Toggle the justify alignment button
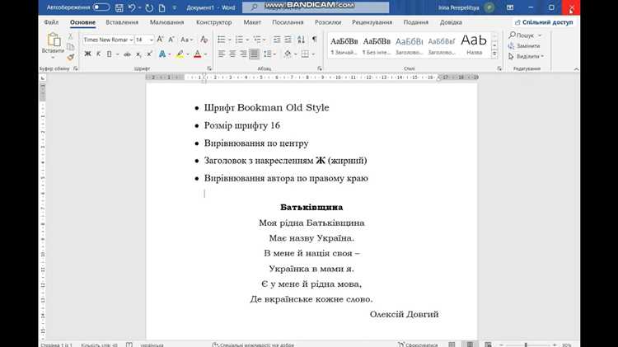The height and width of the screenshot is (347, 618). click(x=255, y=54)
